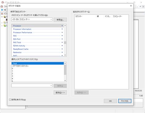Cancel with the キャンセル button

pyautogui.click(x=125, y=101)
